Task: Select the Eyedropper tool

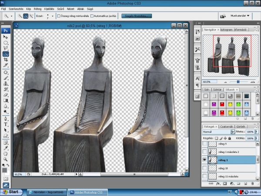Action: pos(6,148)
